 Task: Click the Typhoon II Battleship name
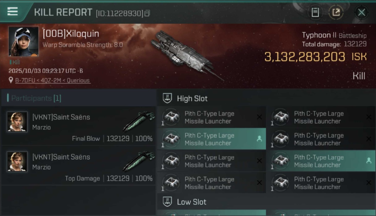[334, 35]
